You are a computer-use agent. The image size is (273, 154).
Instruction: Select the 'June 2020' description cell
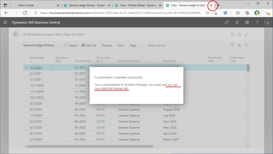point(170,121)
